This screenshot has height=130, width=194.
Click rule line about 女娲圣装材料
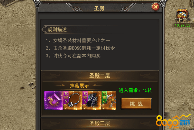click(x=78, y=41)
